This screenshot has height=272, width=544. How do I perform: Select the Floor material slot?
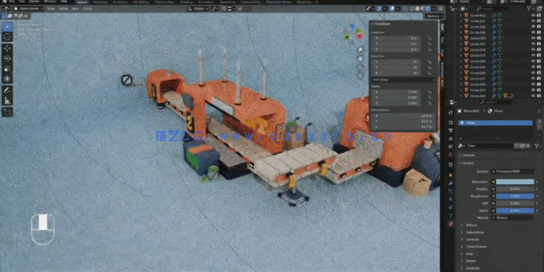495,123
